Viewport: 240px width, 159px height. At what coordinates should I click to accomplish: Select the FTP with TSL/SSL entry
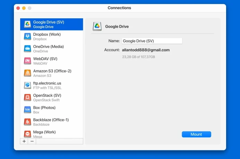pyautogui.click(x=47, y=88)
